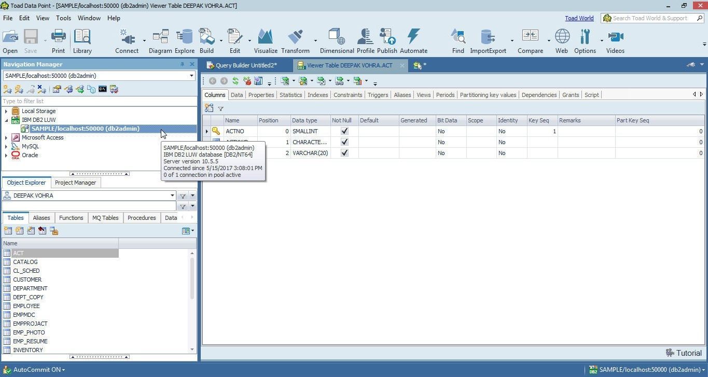708x377 pixels.
Task: Toggle Not Null checkbox for CHARACTE... row
Action: [344, 142]
